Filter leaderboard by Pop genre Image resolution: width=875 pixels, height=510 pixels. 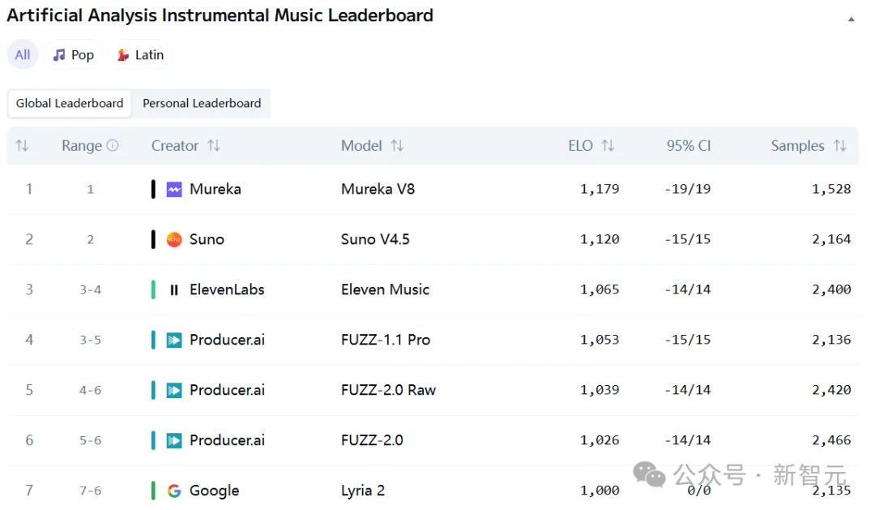(73, 55)
